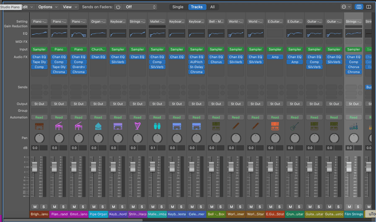Image resolution: width=376 pixels, height=222 pixels.
Task: Select the Single mixer view tab
Action: [177, 7]
